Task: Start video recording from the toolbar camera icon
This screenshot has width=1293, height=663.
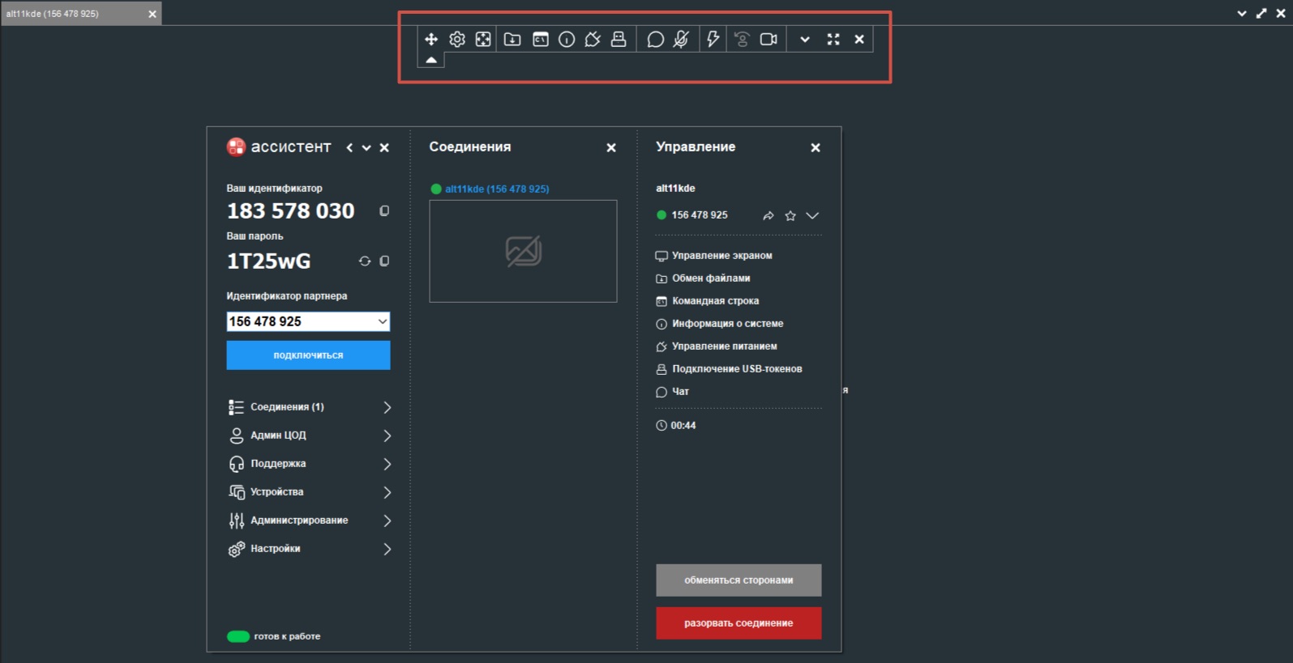Action: (769, 39)
